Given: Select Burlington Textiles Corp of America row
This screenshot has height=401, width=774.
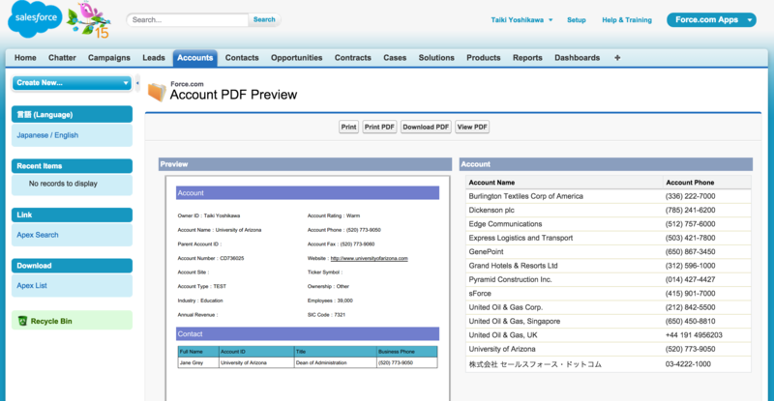Looking at the screenshot, I should coord(609,196).
